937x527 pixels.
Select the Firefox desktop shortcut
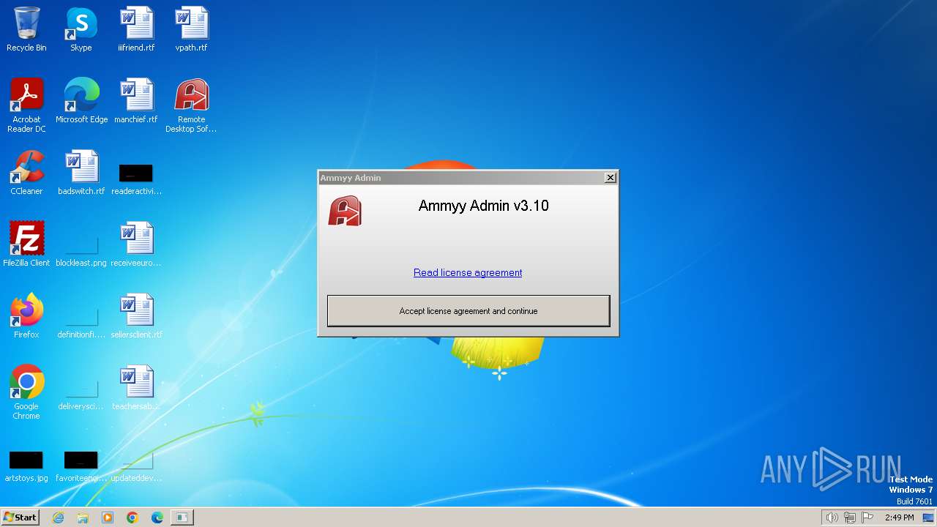coord(26,317)
